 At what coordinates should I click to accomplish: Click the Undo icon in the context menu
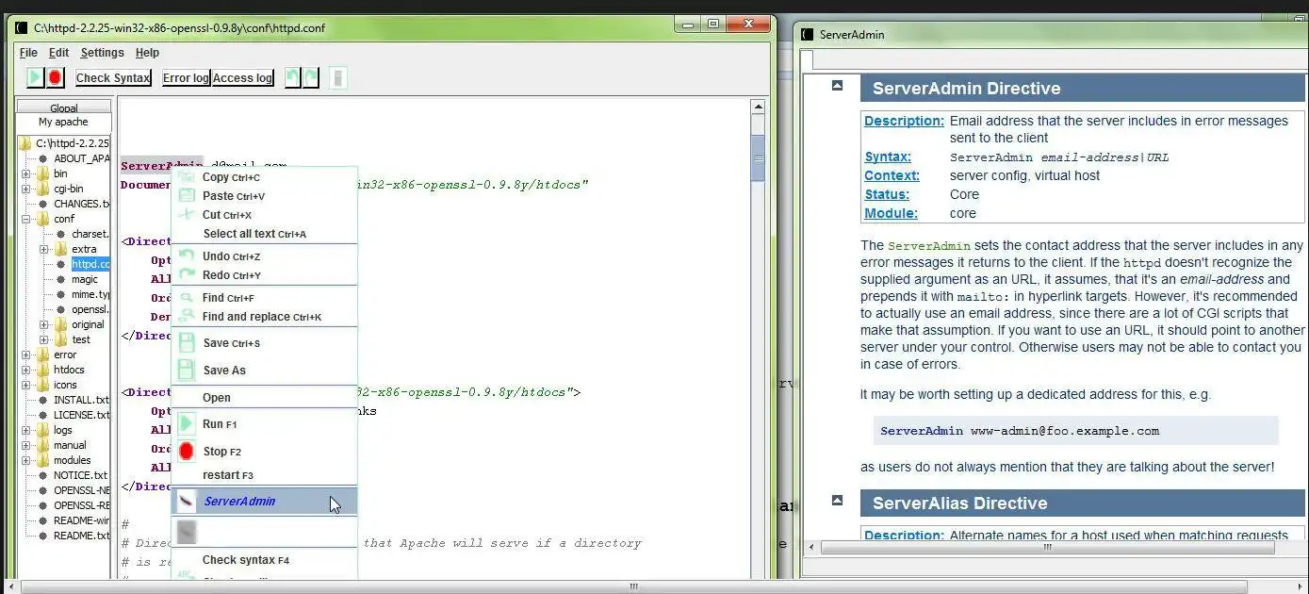[187, 256]
